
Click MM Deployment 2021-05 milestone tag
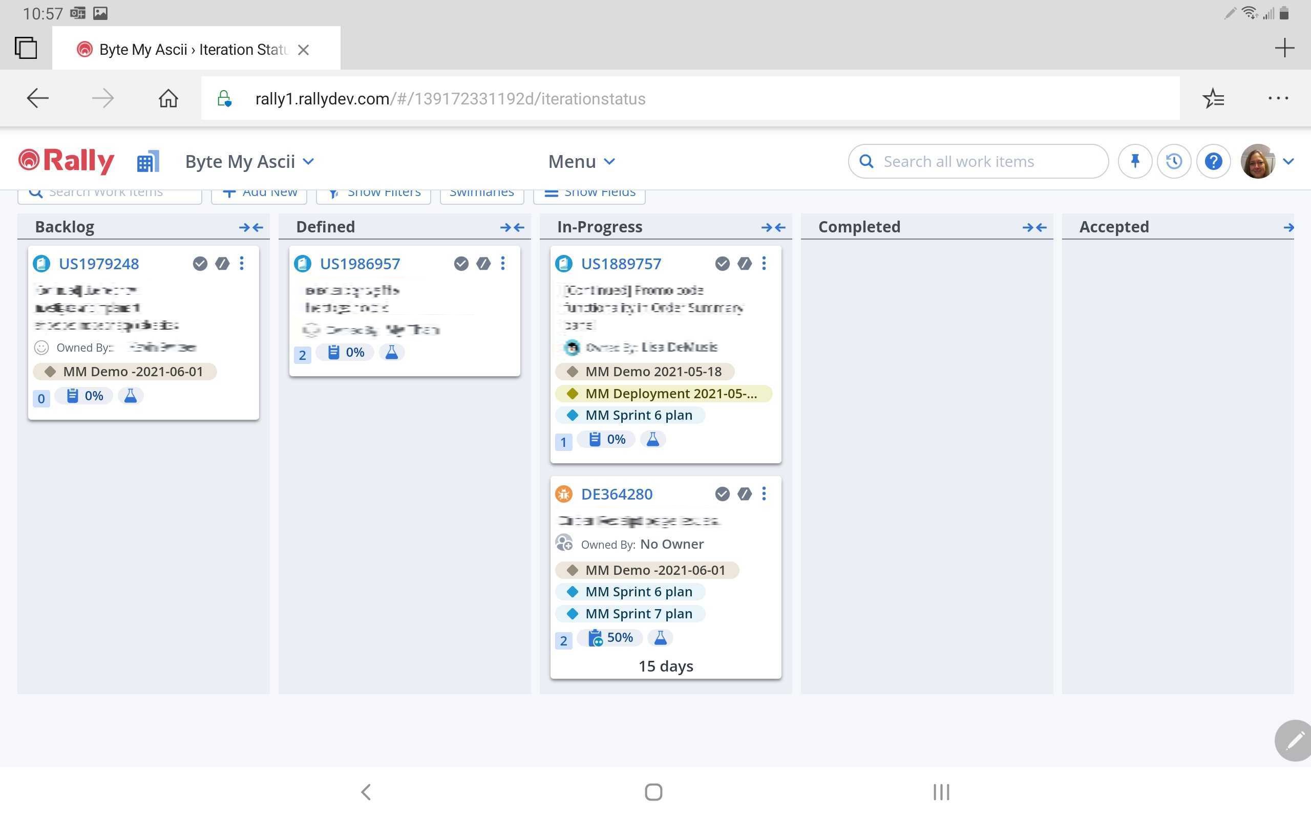click(x=664, y=393)
